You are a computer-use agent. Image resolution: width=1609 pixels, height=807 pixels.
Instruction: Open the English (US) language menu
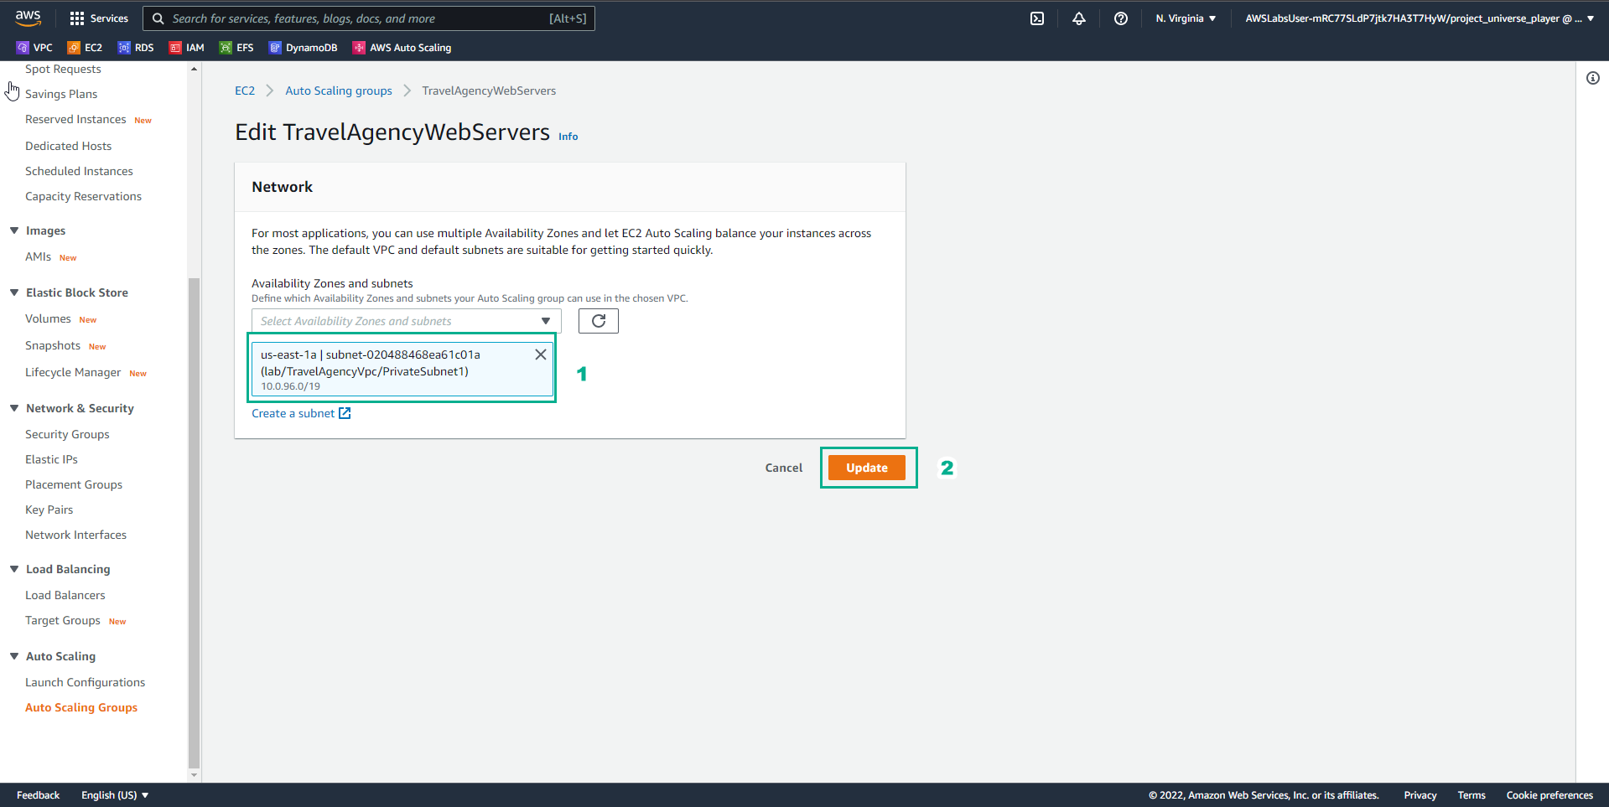coord(115,795)
